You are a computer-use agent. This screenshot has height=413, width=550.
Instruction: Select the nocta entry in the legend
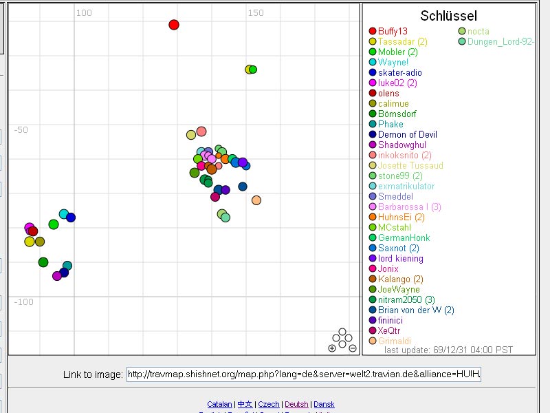(x=478, y=31)
